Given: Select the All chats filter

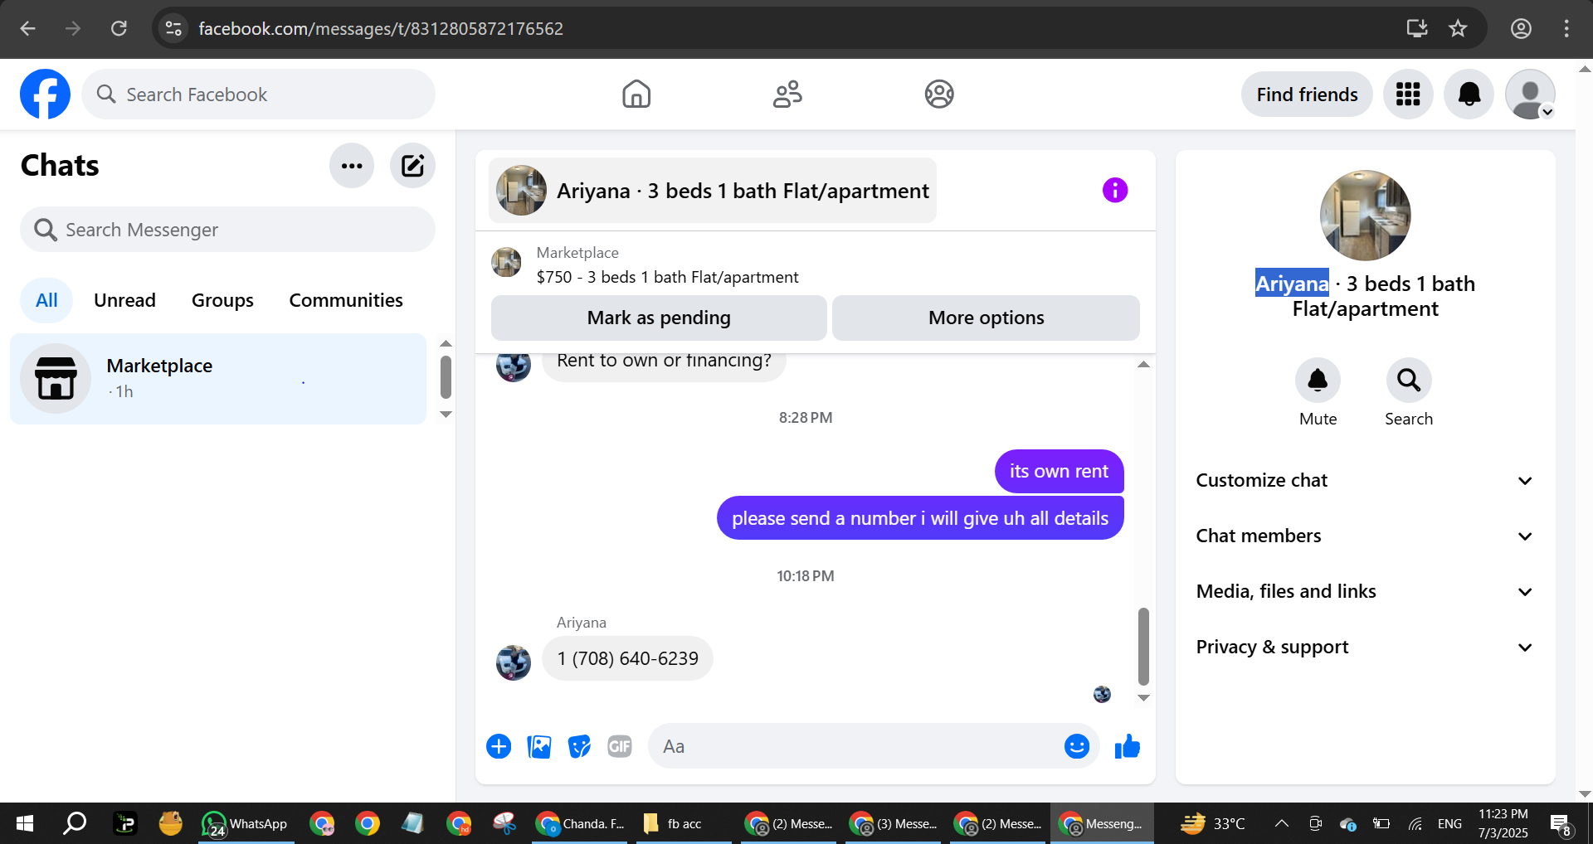Looking at the screenshot, I should pyautogui.click(x=46, y=300).
